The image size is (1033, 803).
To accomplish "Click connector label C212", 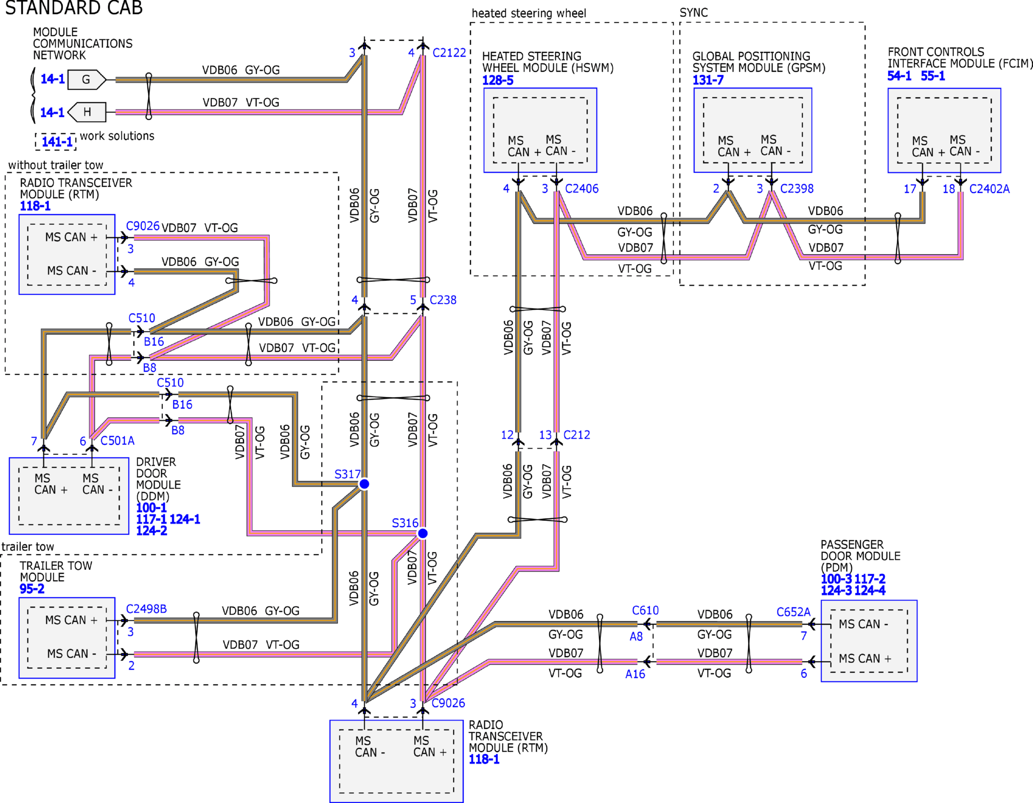I will click(576, 435).
